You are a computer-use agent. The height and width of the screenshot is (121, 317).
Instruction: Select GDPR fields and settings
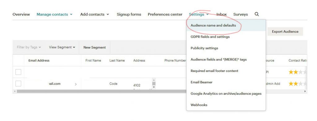(x=226, y=37)
